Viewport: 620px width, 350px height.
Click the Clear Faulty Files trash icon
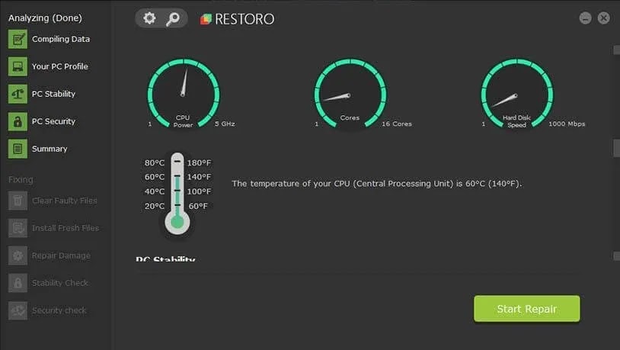pyautogui.click(x=18, y=201)
